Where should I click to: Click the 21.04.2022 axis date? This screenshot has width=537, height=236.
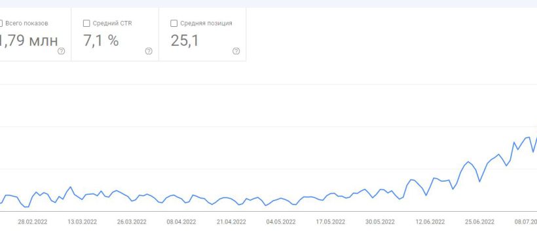(231, 222)
